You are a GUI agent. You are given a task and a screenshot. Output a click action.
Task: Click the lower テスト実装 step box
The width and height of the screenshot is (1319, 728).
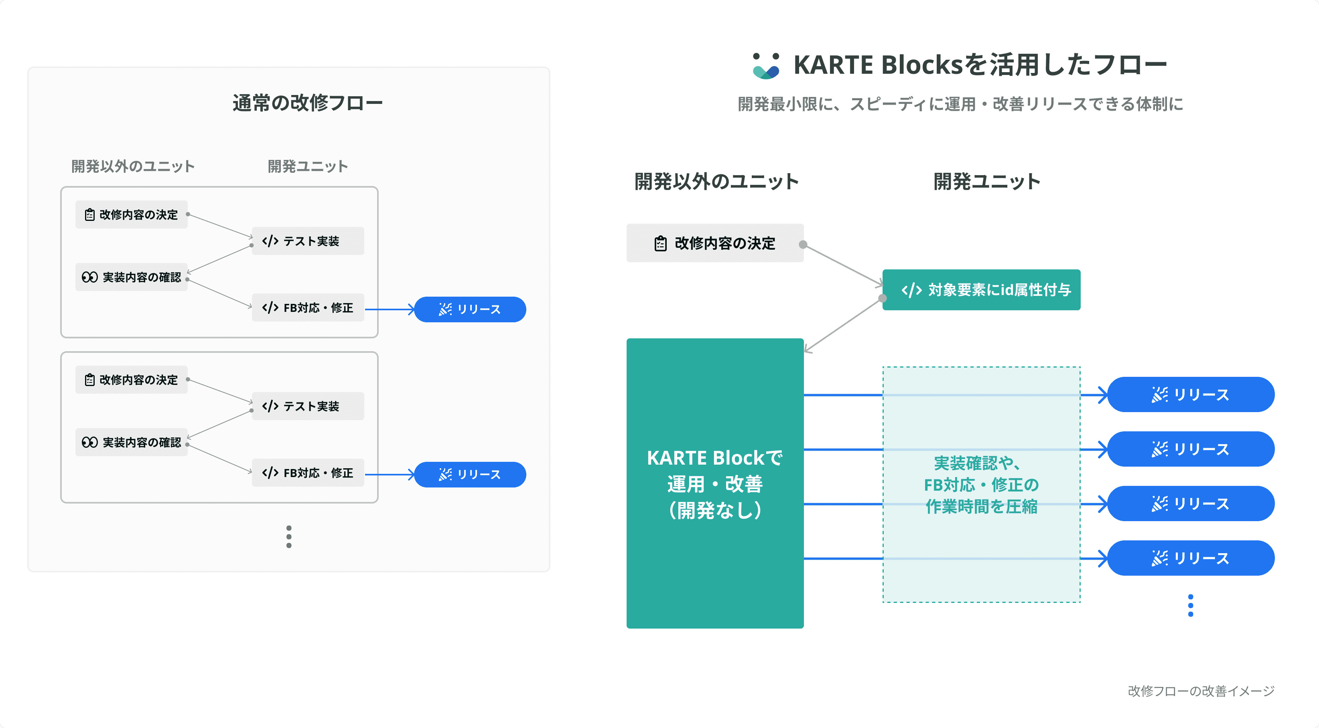[308, 406]
